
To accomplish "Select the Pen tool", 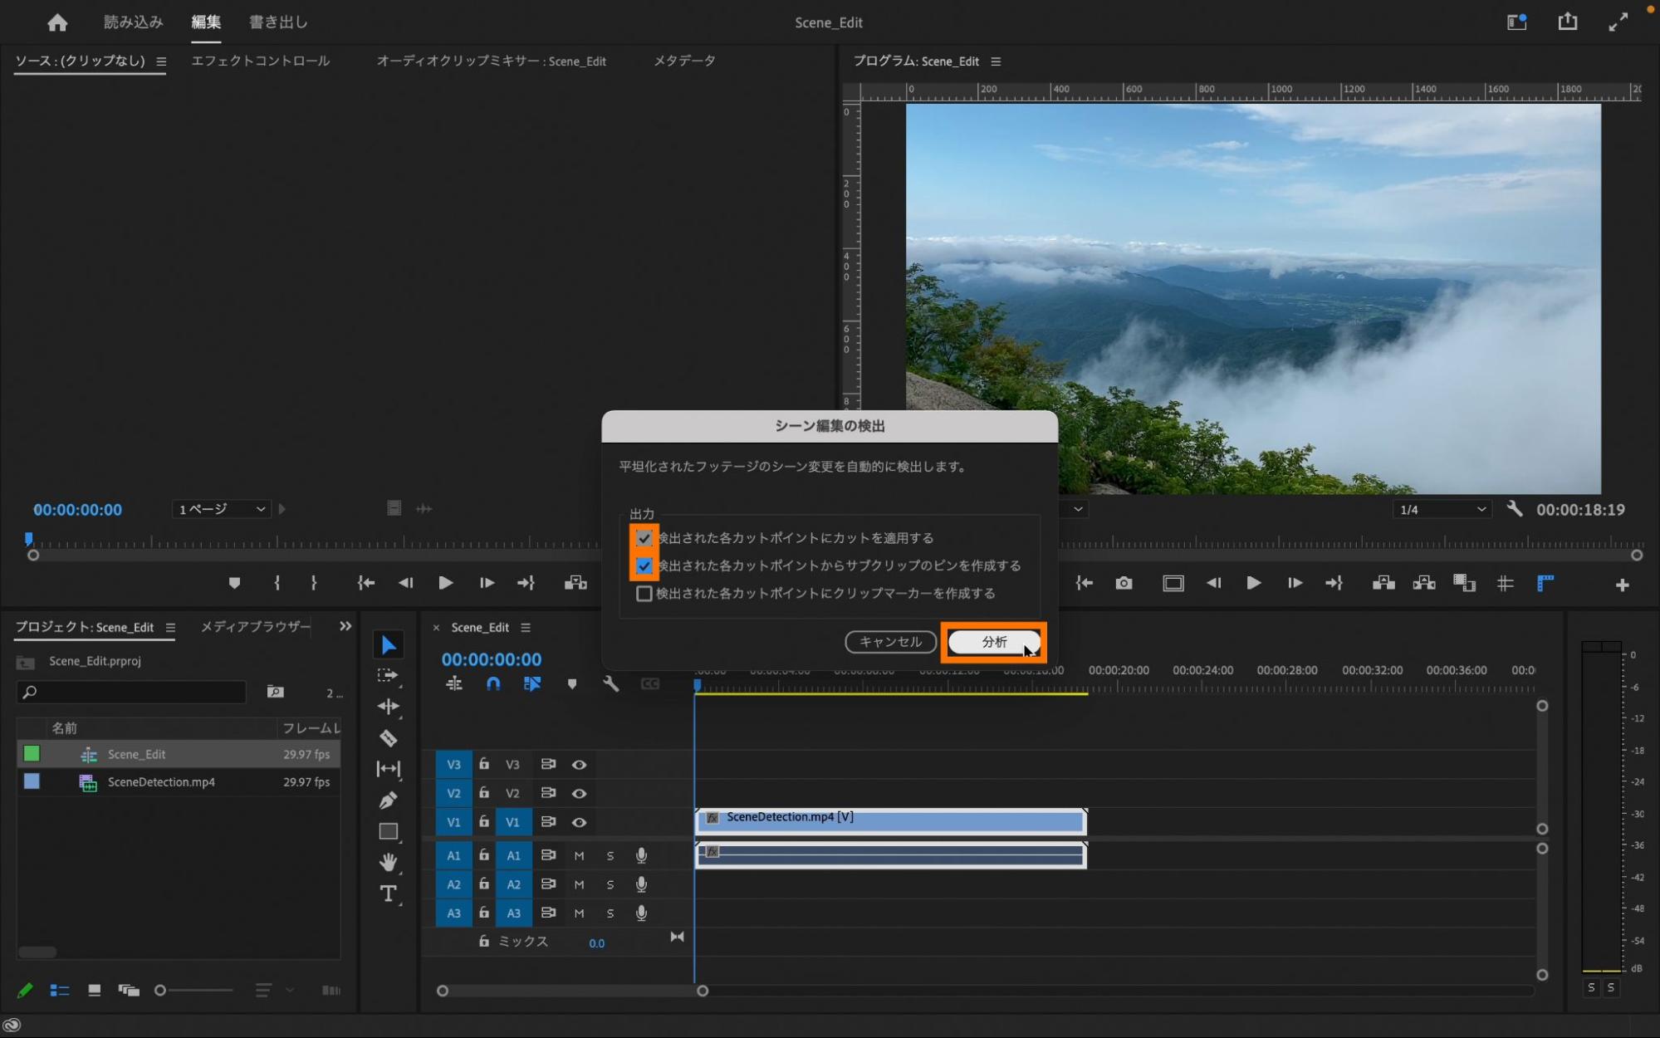I will tap(388, 800).
